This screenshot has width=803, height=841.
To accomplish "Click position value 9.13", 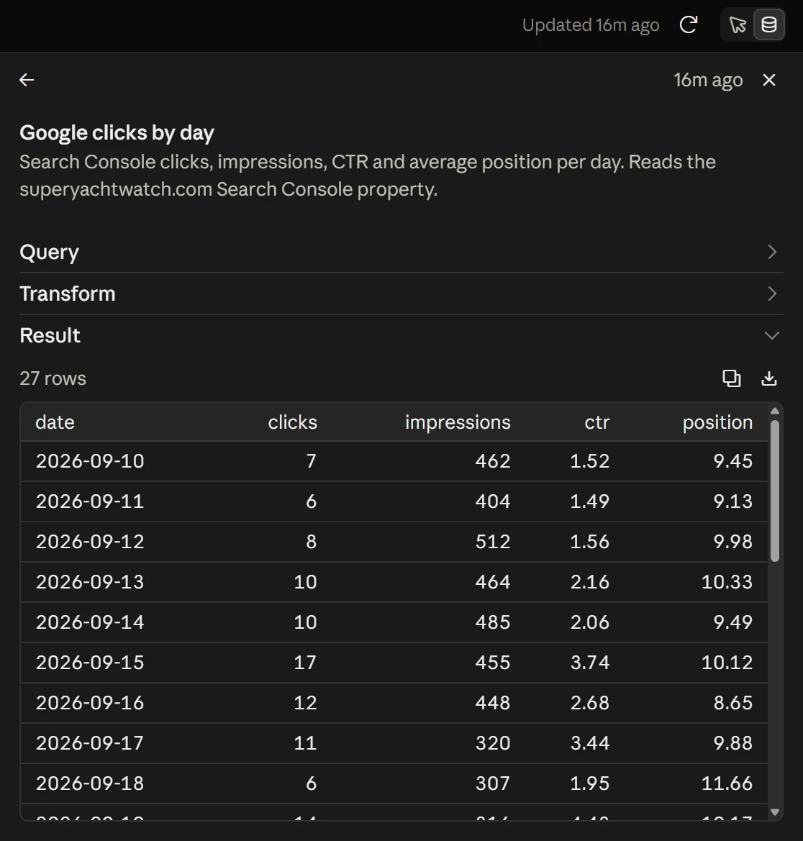I will 732,501.
